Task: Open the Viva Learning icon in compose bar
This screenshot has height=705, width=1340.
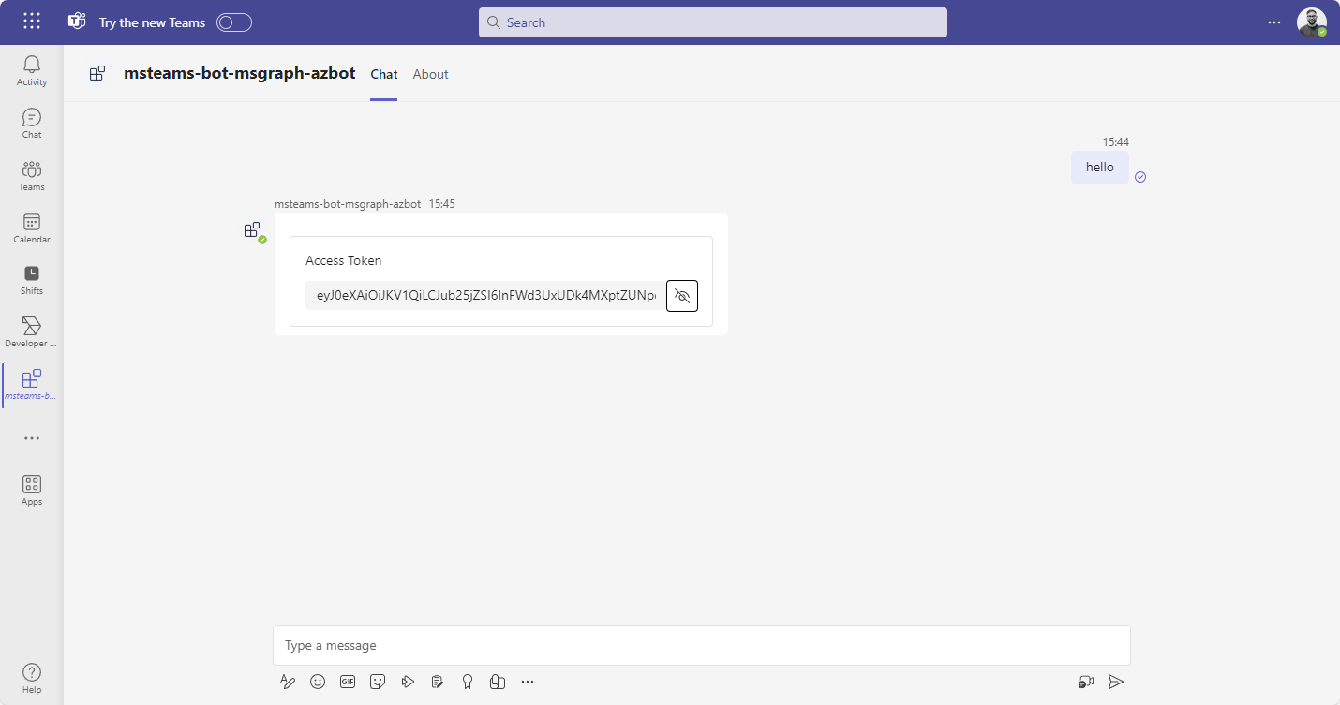Action: tap(498, 682)
